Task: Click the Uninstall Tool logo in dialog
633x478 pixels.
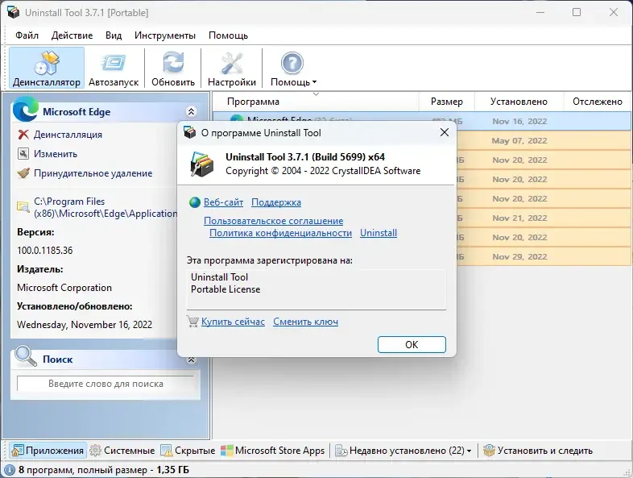Action: [x=202, y=164]
